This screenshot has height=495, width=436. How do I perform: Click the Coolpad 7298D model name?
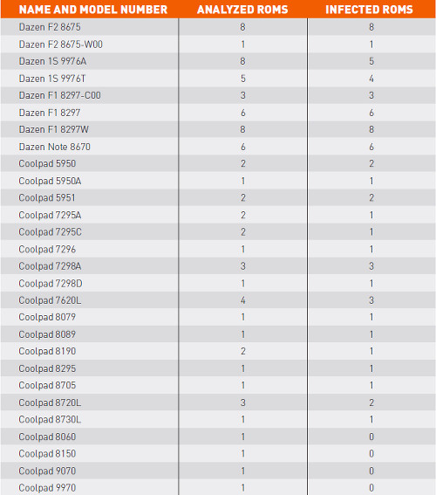click(x=51, y=284)
